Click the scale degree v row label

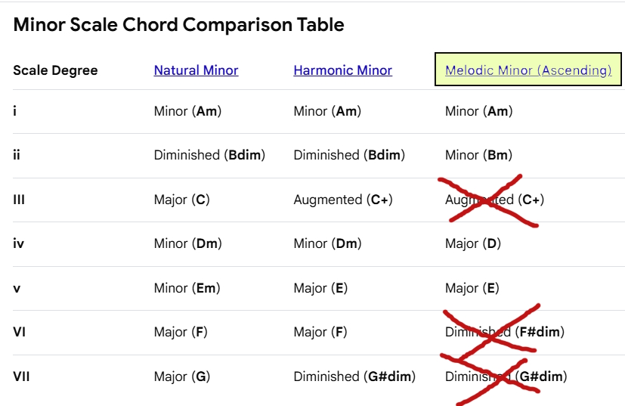coord(16,288)
